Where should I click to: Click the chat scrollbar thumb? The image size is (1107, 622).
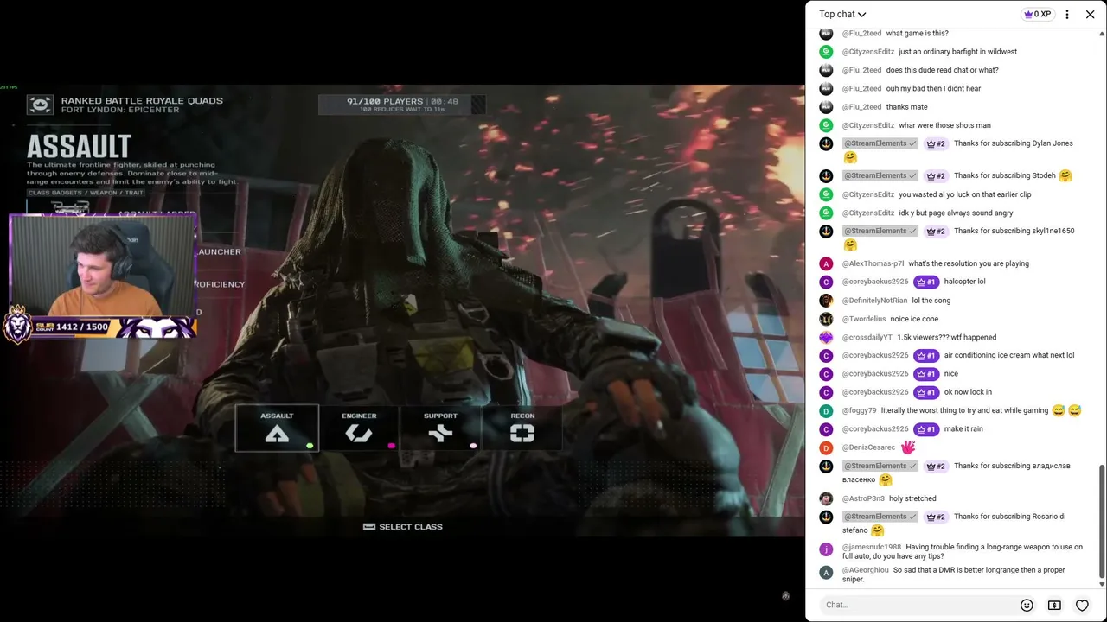[1102, 521]
